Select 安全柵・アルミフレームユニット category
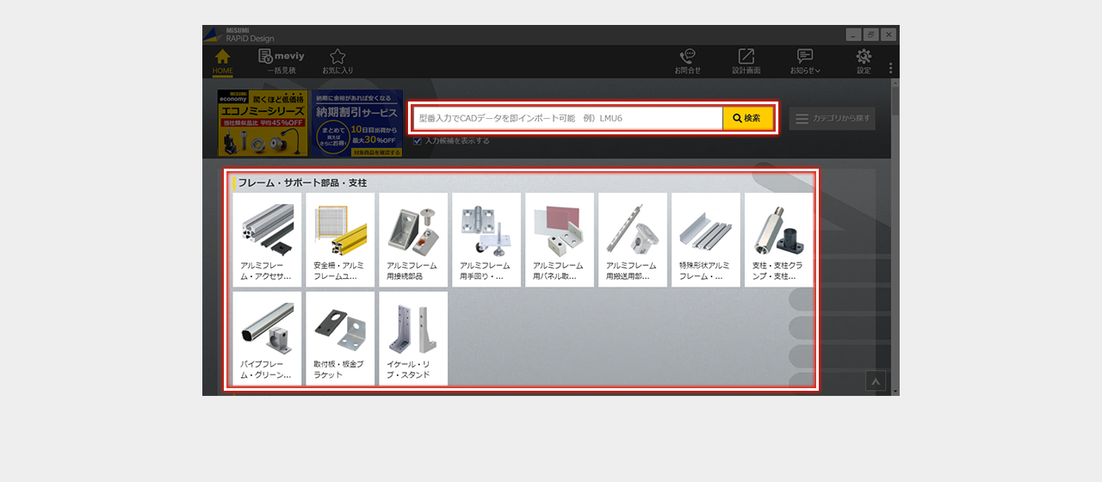1102x482 pixels. click(340, 239)
